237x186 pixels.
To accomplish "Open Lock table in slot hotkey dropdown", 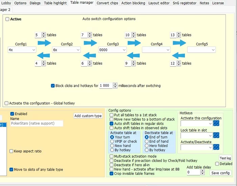I will (x=196, y=135).
